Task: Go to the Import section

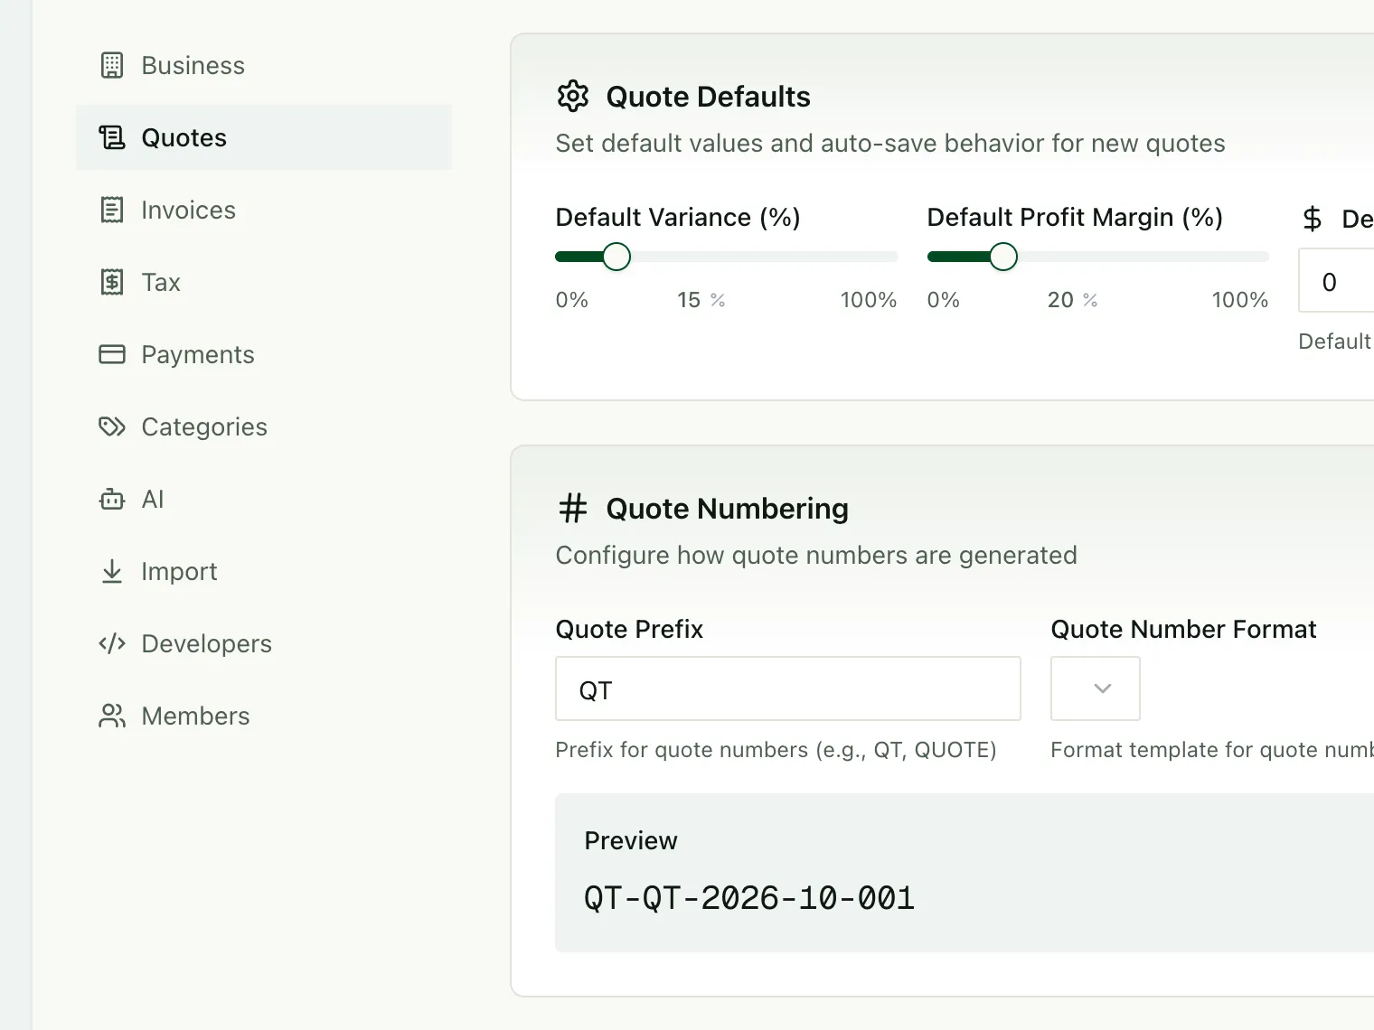Action: (264, 571)
